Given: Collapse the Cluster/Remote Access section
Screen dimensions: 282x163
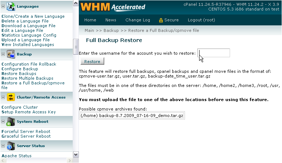Looking at the screenshot, I should [x=3, y=97].
